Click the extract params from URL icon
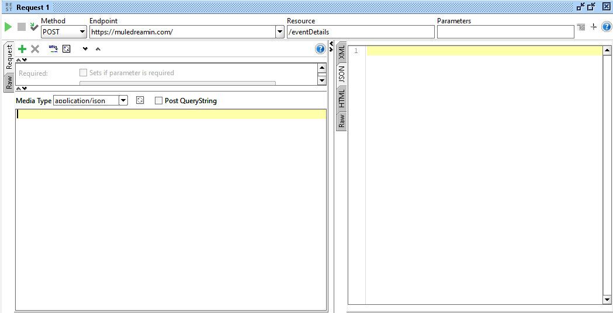 [53, 49]
